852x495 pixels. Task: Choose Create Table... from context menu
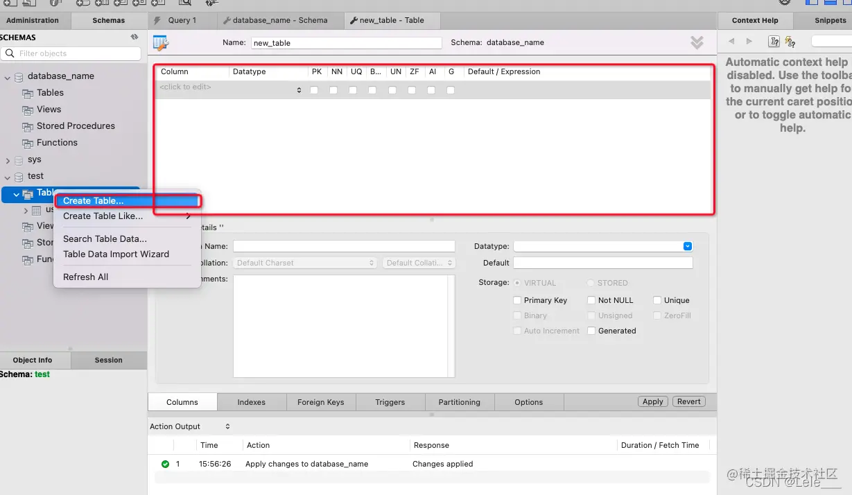128,201
